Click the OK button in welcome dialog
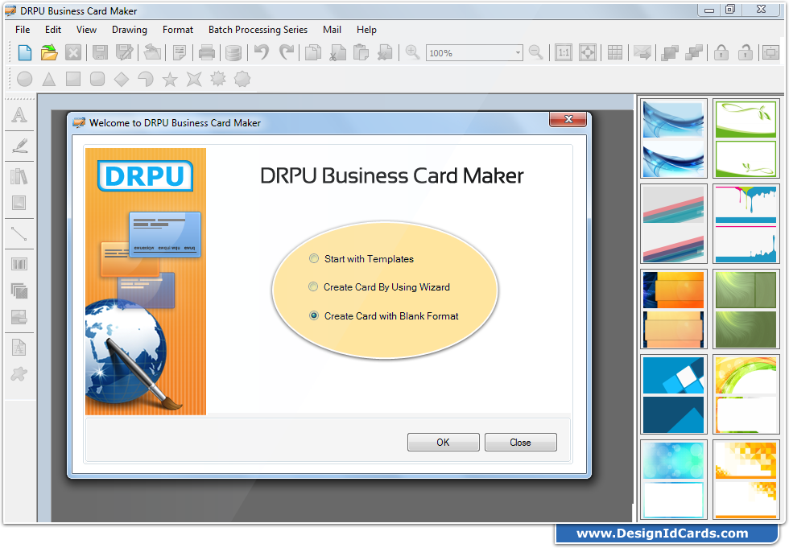The image size is (789, 548). coord(444,443)
